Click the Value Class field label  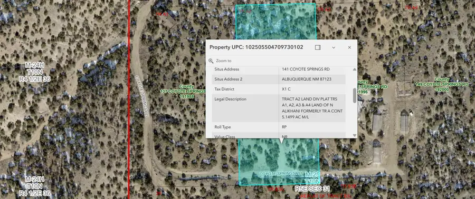click(x=225, y=137)
